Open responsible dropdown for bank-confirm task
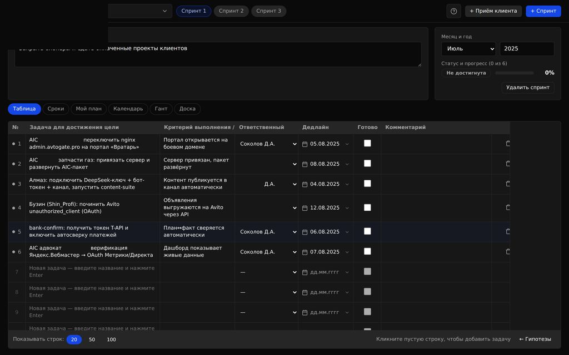The width and height of the screenshot is (569, 355). (x=267, y=232)
